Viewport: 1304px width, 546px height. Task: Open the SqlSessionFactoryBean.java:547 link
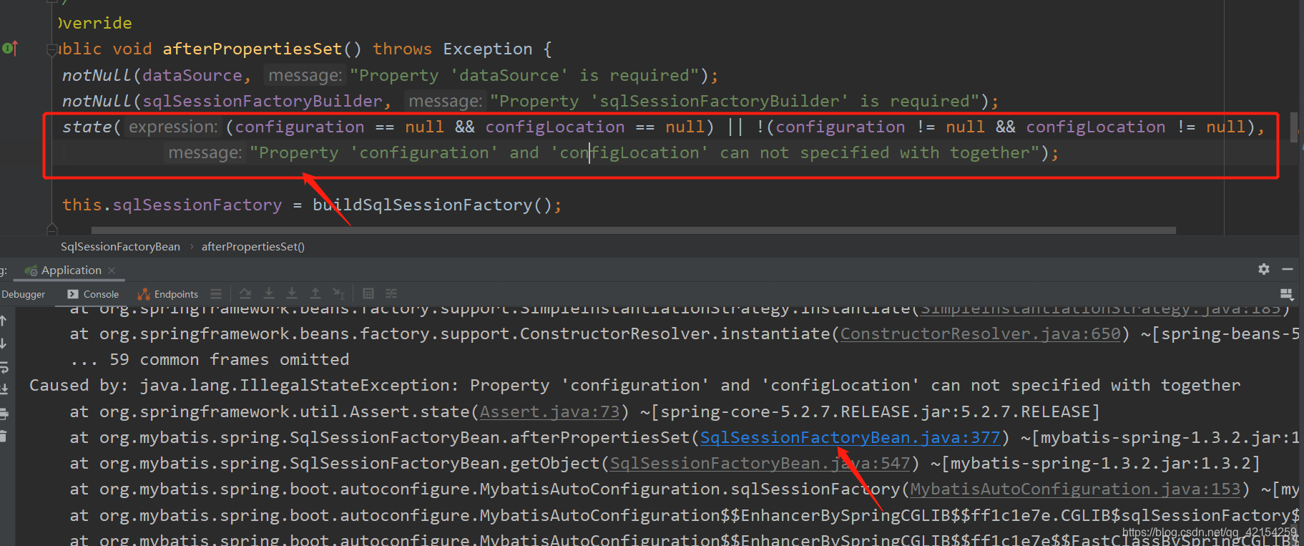tap(760, 463)
